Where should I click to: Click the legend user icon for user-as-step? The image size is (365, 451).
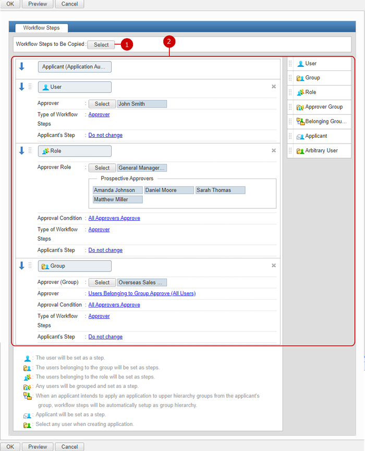[x=27, y=359]
